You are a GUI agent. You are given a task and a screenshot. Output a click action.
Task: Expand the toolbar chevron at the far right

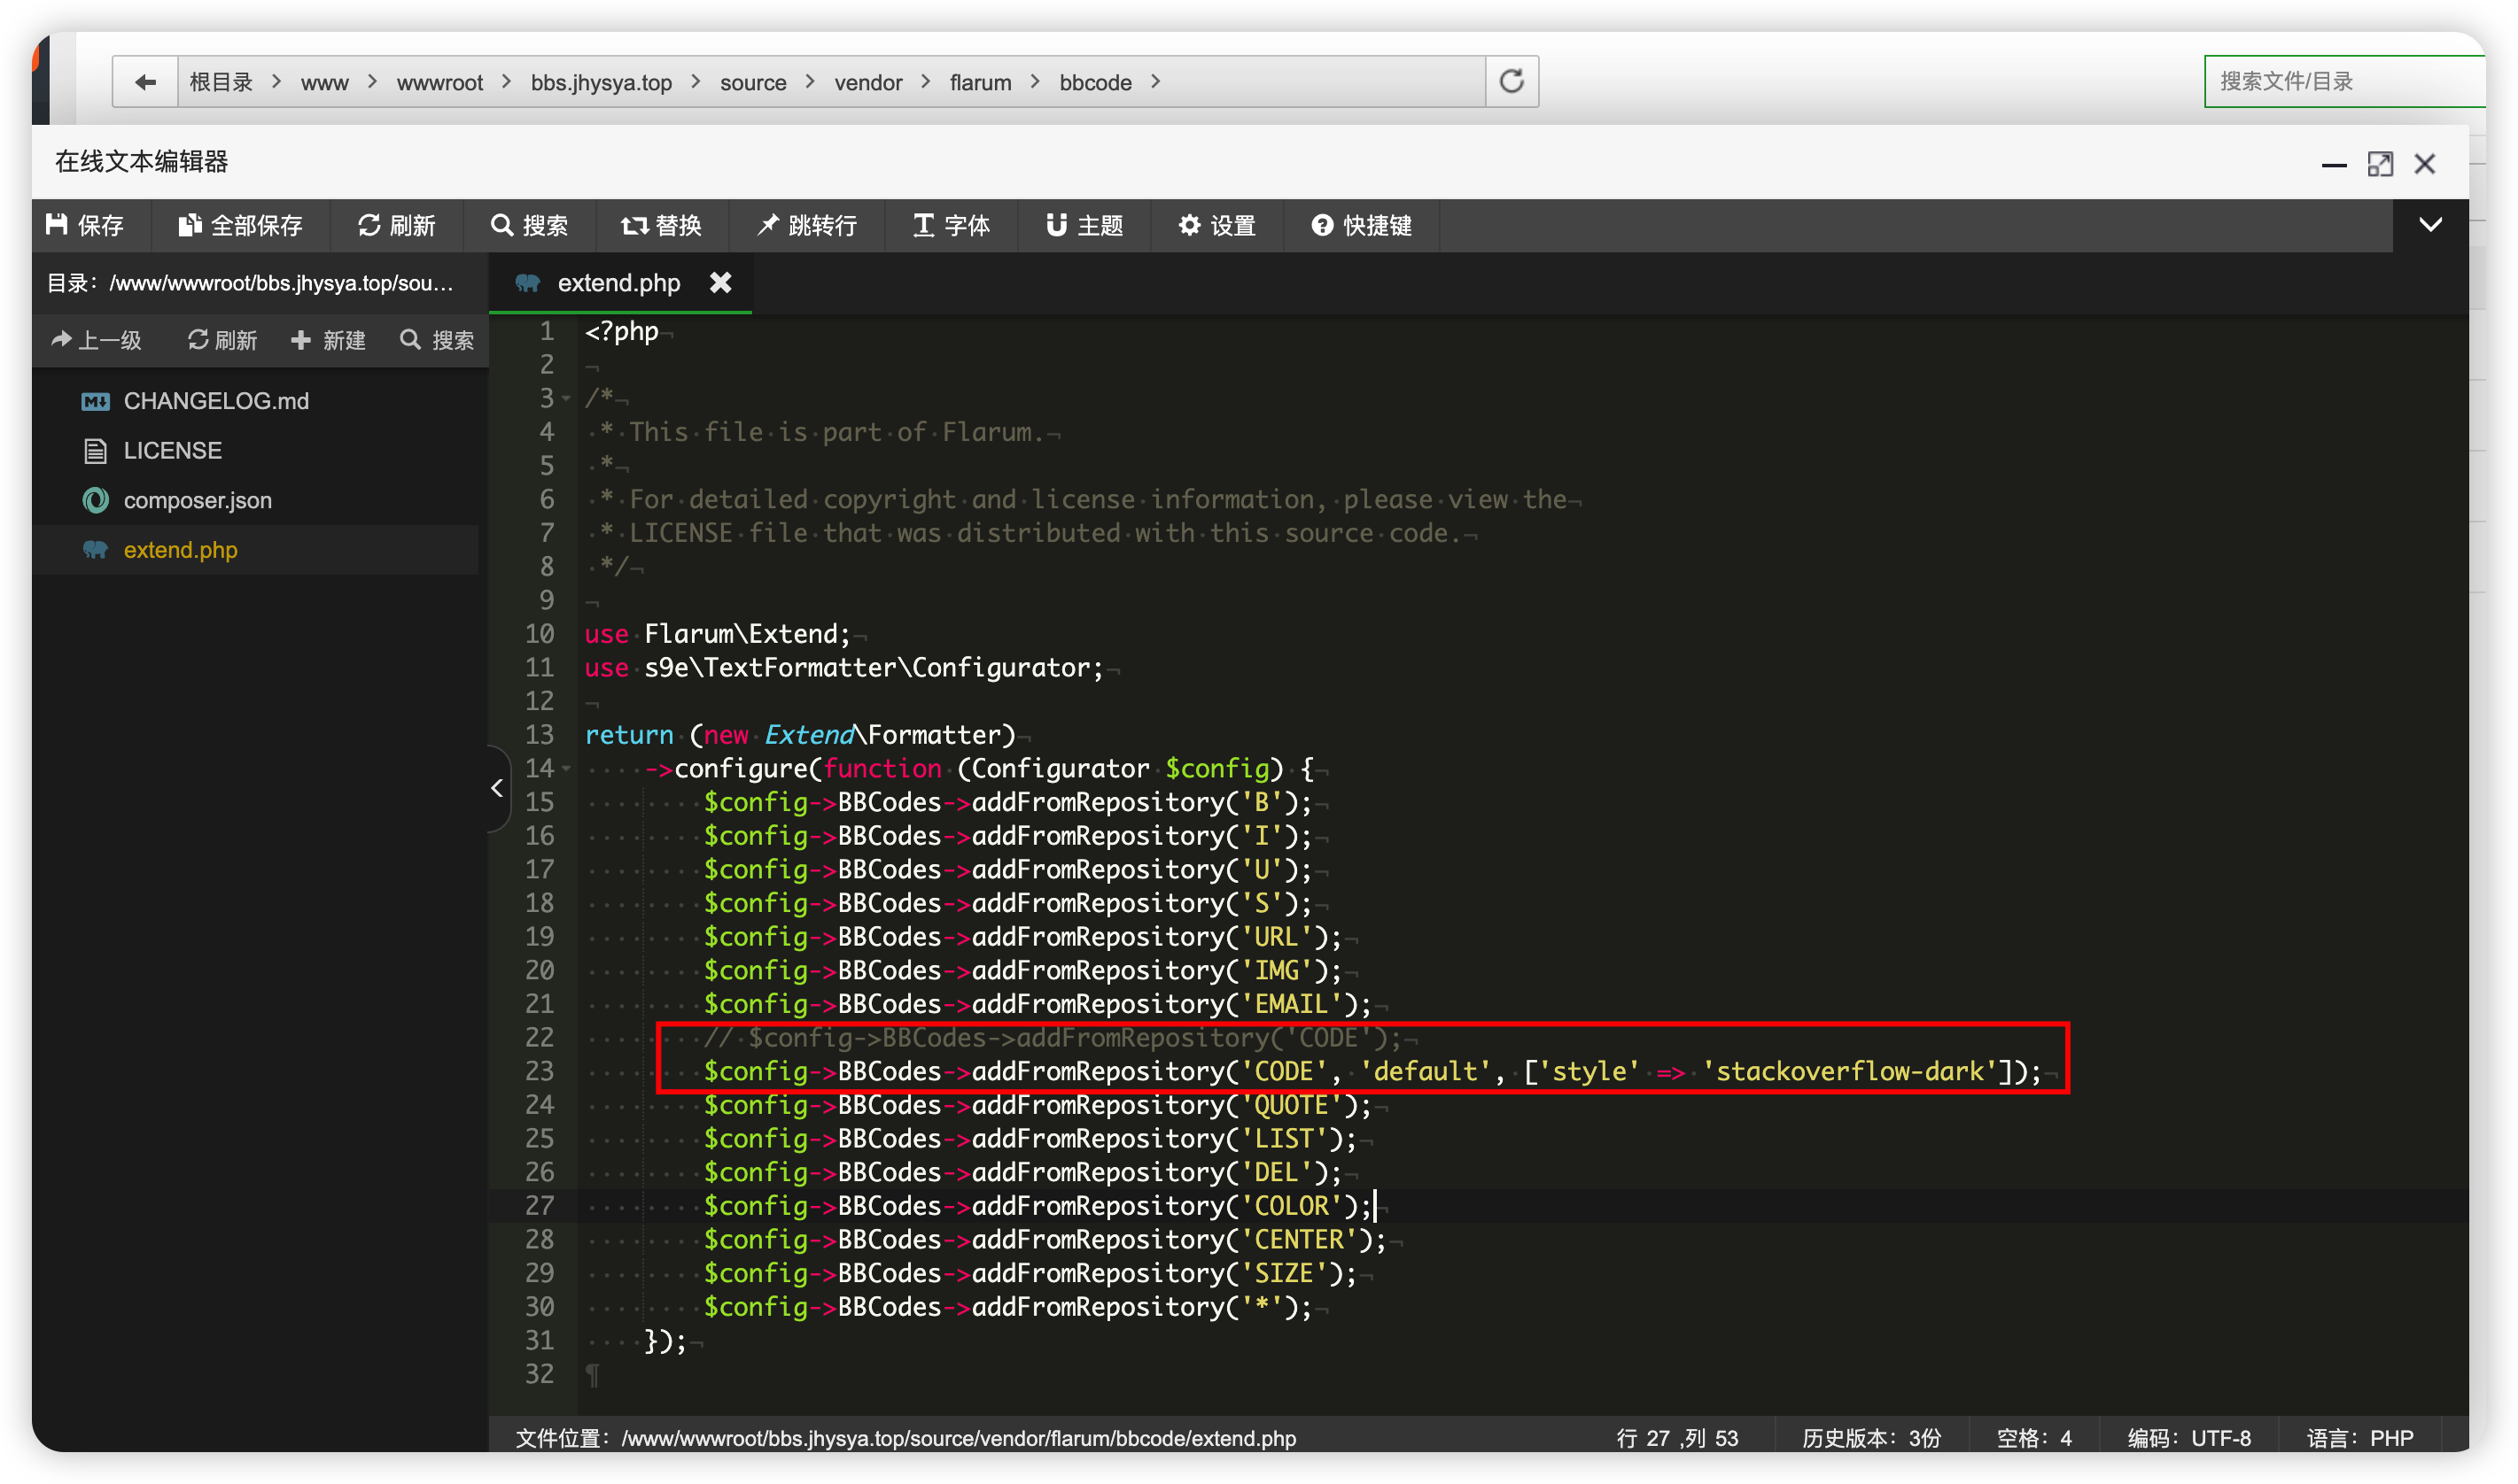tap(2431, 225)
